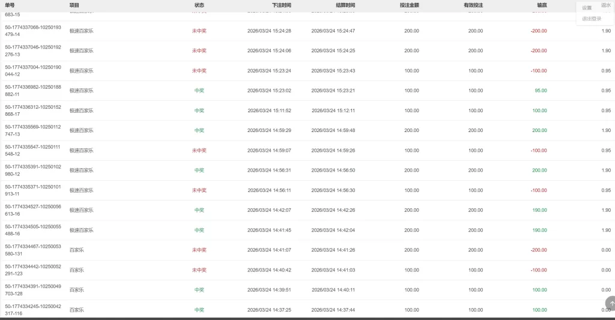Click the 有效投注 column header
This screenshot has height=320, width=615.
click(473, 5)
